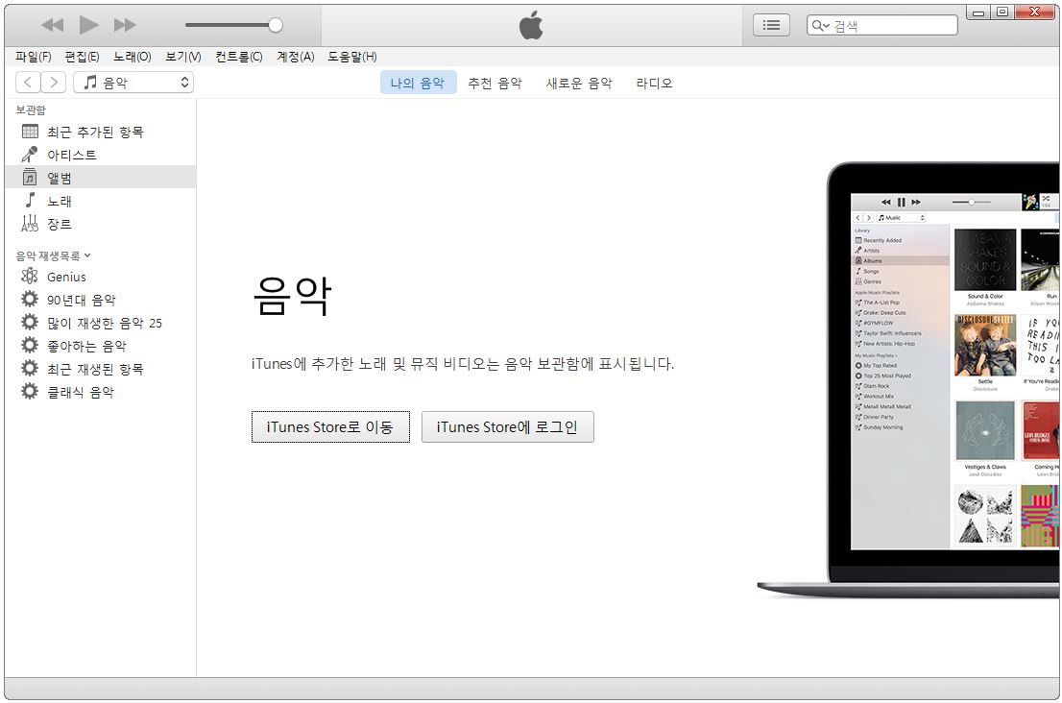This screenshot has height=703, width=1062.
Task: Click the 최근 재생된 항목 gear icon
Action: pos(30,368)
